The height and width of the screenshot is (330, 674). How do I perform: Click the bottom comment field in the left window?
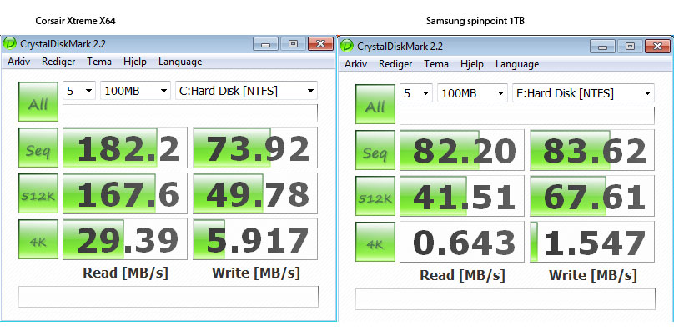168,297
